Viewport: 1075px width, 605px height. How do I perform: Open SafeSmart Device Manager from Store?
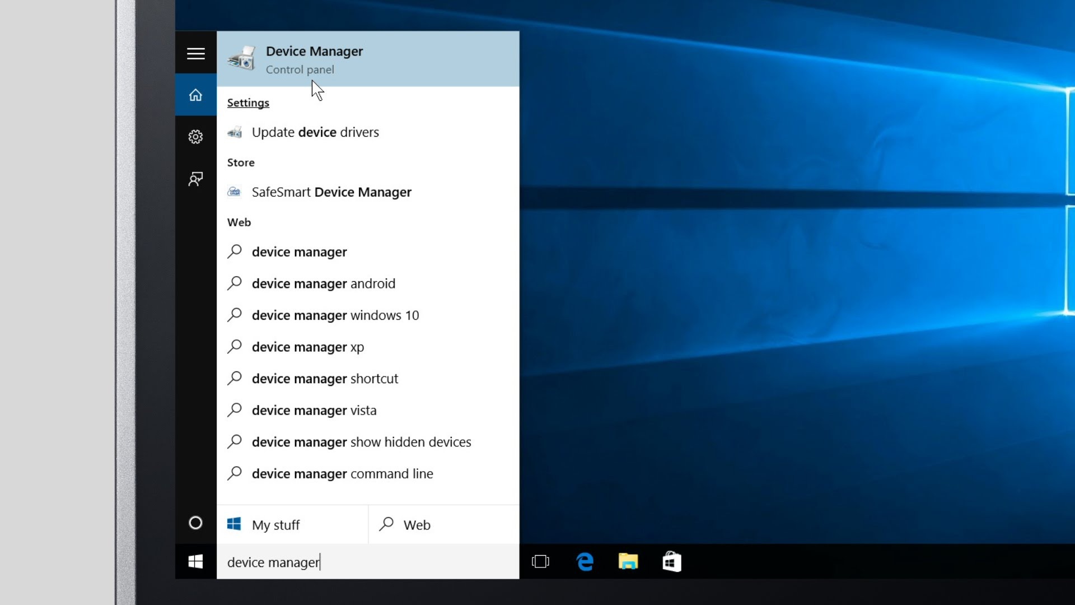click(x=331, y=192)
